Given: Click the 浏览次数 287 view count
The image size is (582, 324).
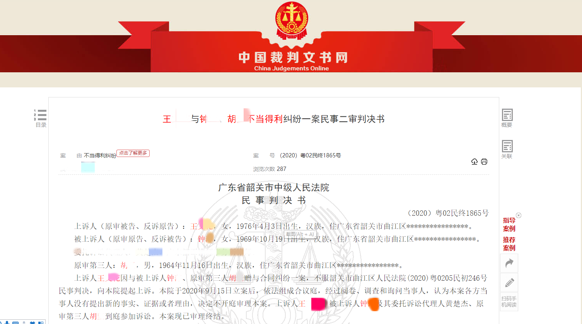Looking at the screenshot, I should 270,169.
